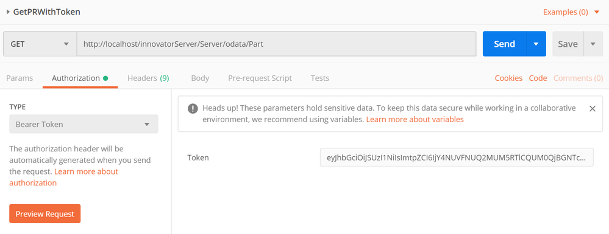Send the request
Screen dimensions: 609x234
click(x=505, y=44)
